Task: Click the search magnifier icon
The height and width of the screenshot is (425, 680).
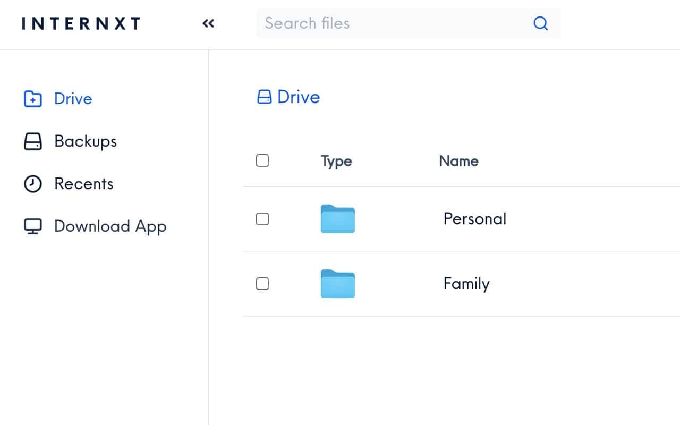Action: point(540,23)
